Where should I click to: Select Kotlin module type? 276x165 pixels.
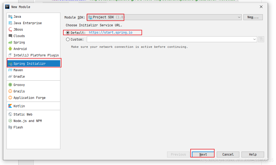click(x=33, y=106)
